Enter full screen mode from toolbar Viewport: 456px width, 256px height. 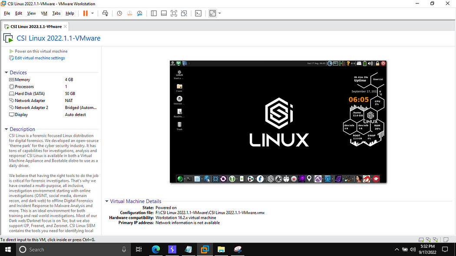click(x=174, y=13)
